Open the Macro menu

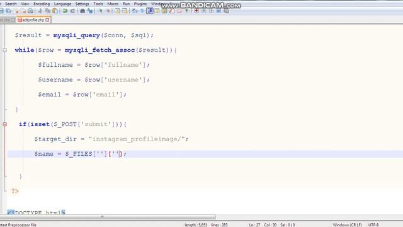point(113,4)
